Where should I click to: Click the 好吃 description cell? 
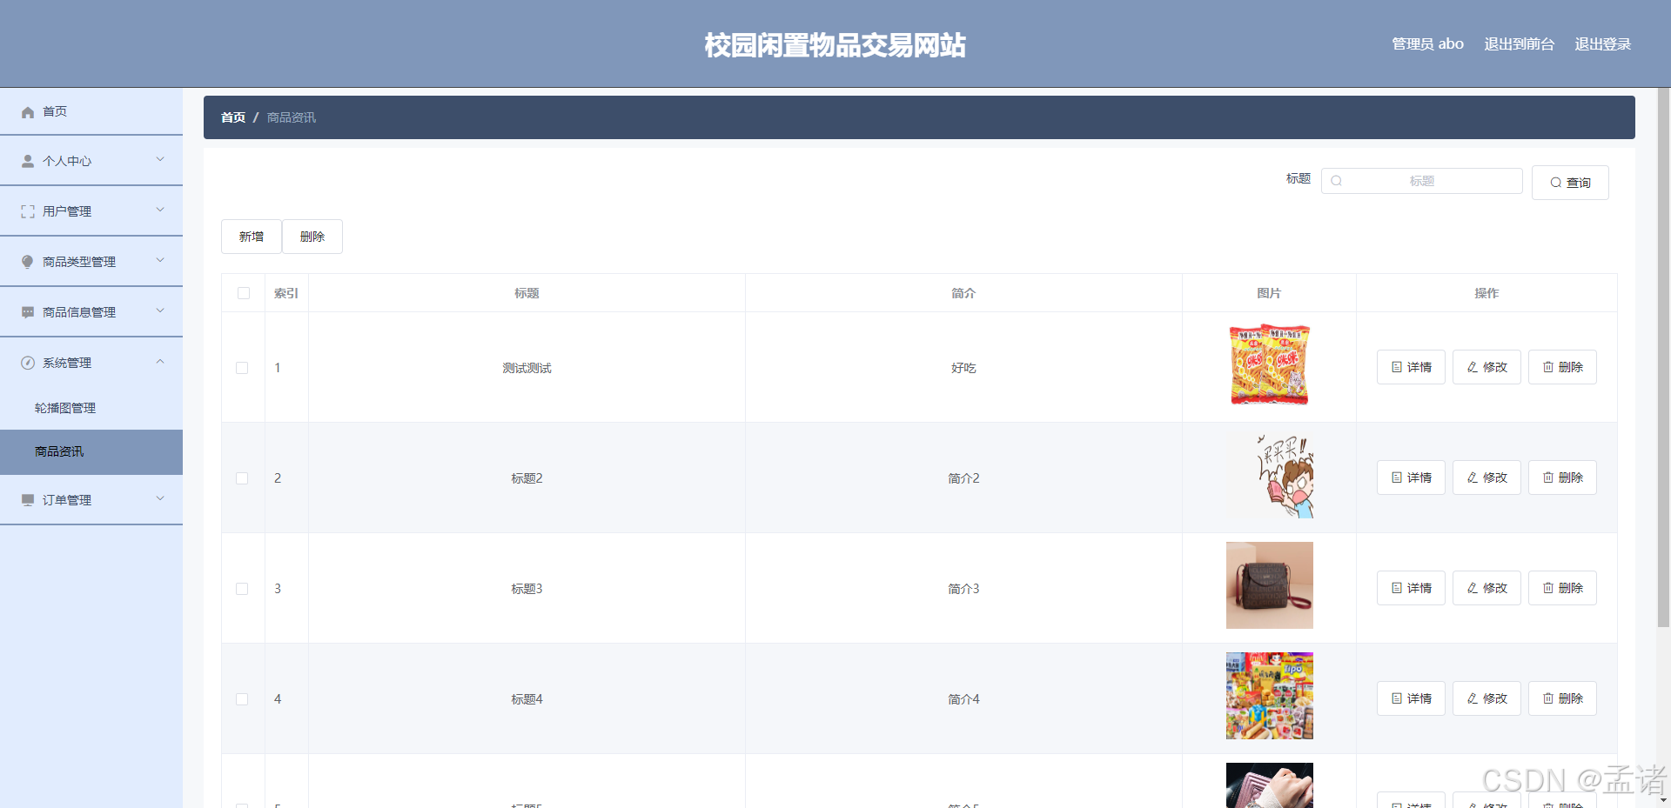coord(963,368)
